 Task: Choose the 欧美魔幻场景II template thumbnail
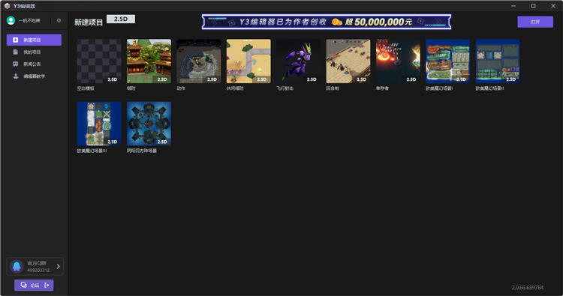[498, 61]
